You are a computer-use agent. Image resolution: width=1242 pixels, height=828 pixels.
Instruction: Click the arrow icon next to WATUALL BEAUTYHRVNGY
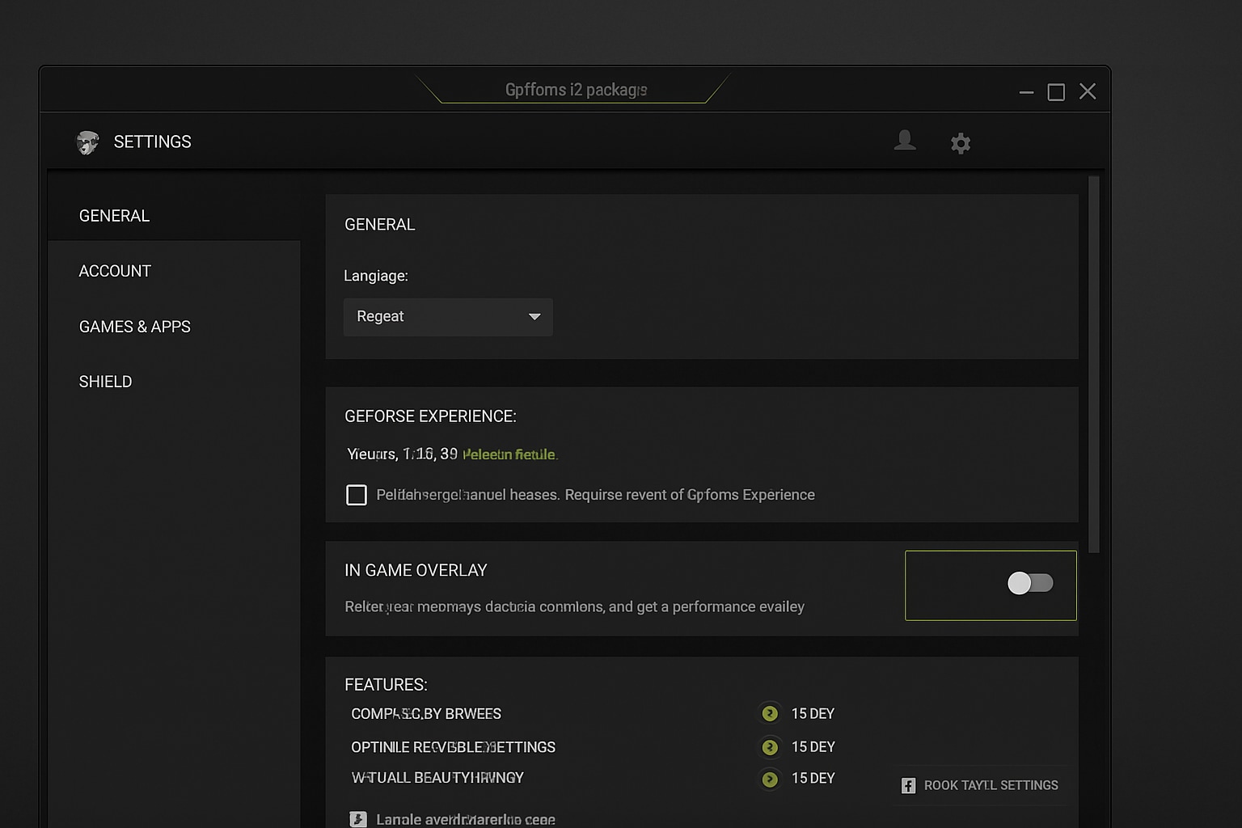(x=770, y=779)
